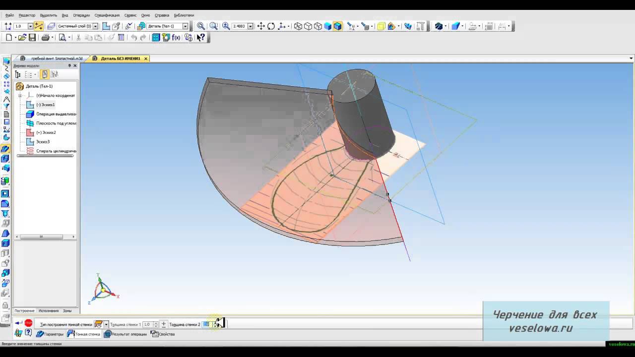The width and height of the screenshot is (635, 357).
Task: Switch to wireframe display mode
Action: 298,26
